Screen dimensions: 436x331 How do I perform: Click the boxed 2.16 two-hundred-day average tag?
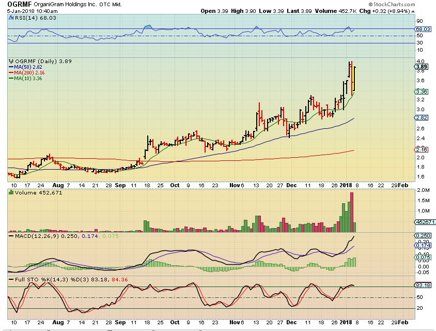point(422,150)
